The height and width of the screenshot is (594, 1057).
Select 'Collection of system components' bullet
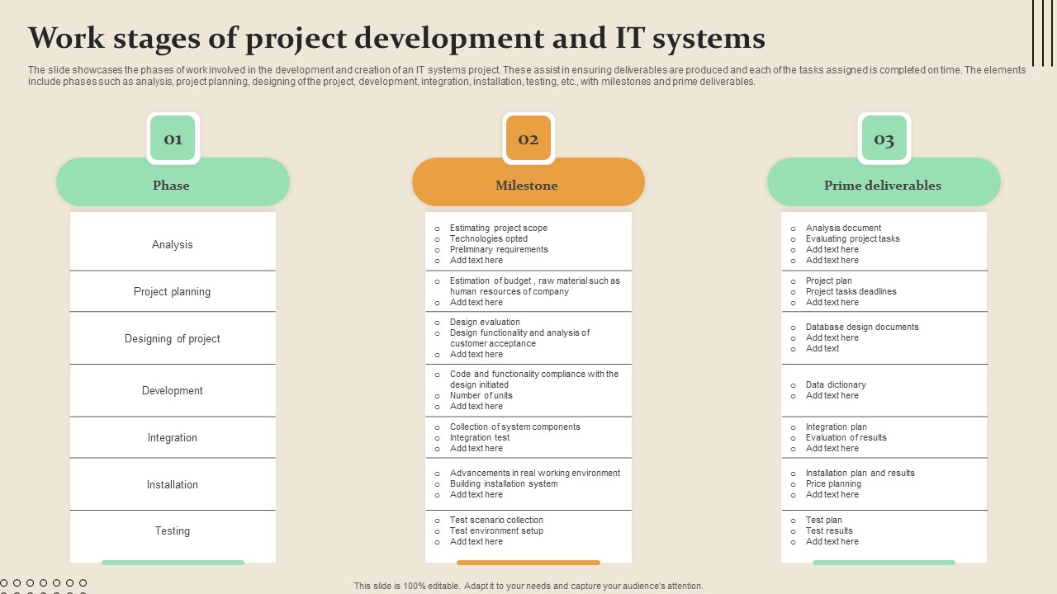point(515,427)
